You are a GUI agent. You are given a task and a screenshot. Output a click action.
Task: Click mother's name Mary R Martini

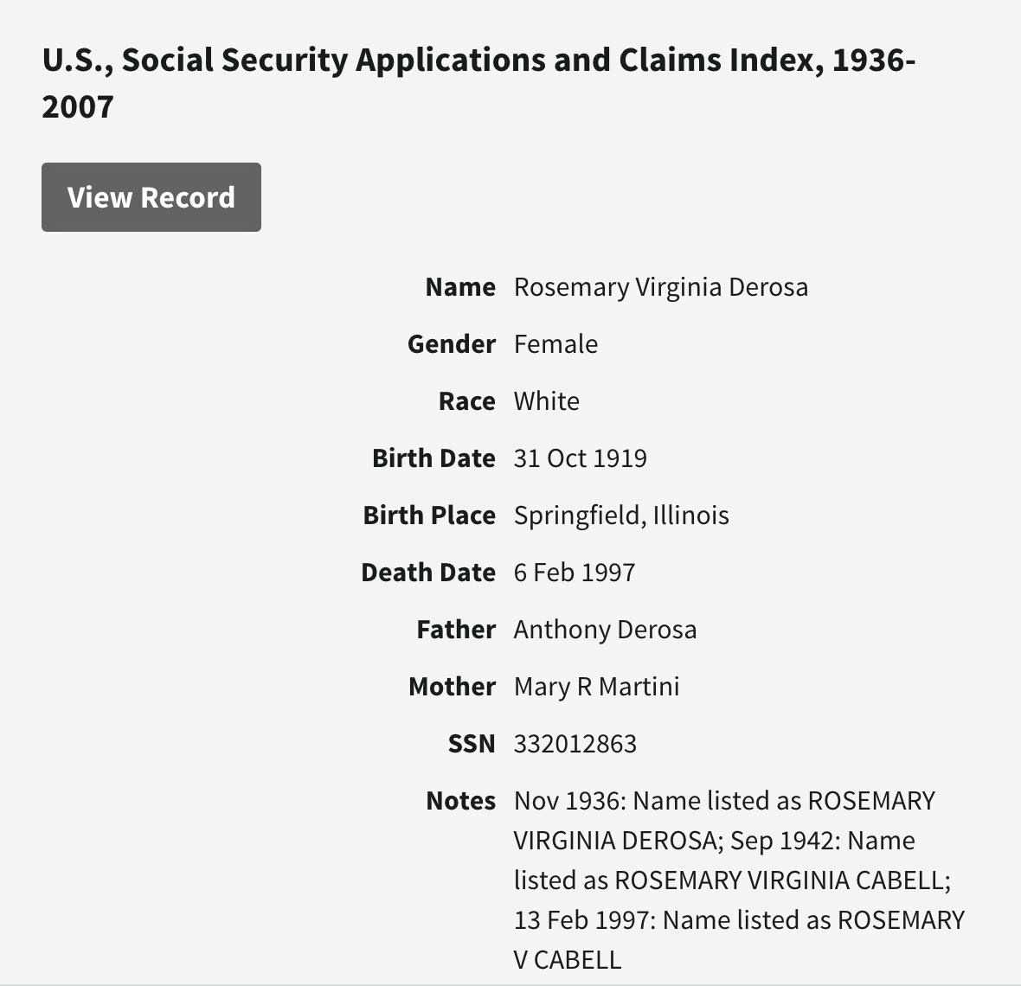point(596,687)
